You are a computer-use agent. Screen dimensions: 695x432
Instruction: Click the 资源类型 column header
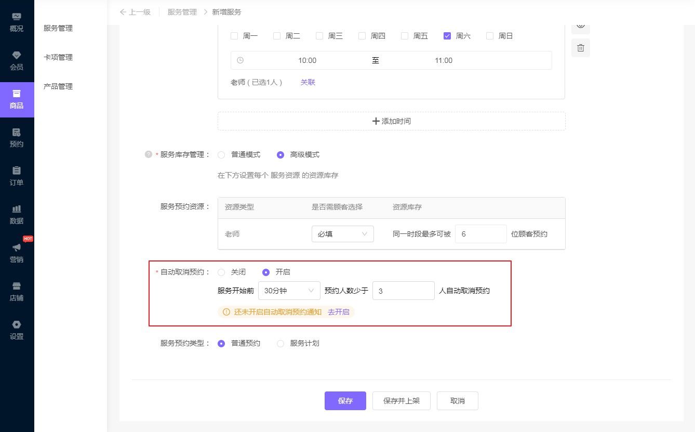[x=239, y=207]
